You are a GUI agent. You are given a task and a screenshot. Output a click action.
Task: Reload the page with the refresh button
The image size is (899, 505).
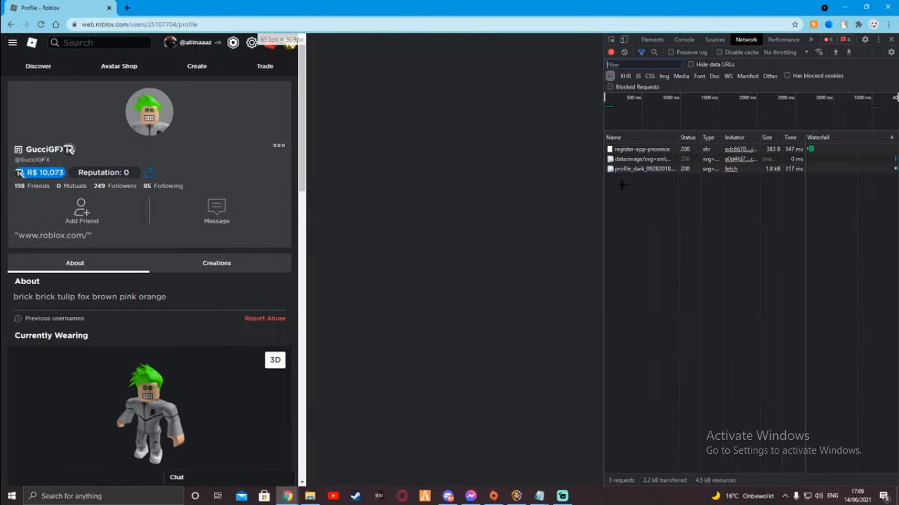pyautogui.click(x=41, y=24)
